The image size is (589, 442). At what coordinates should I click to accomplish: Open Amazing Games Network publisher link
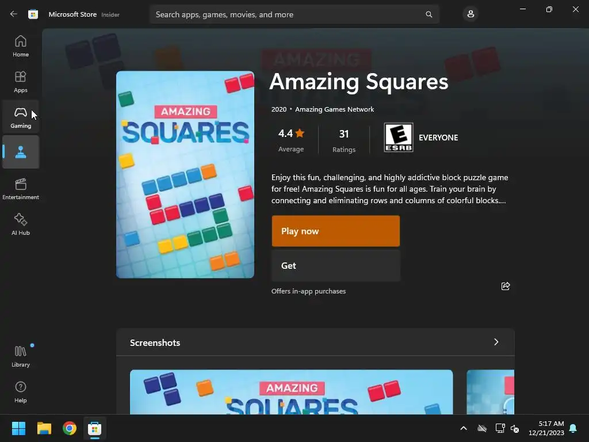tap(334, 109)
